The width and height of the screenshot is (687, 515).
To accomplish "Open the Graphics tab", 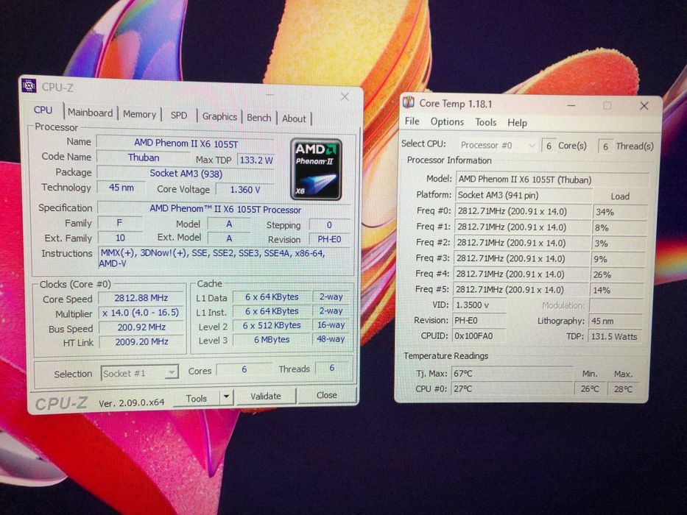I will pos(219,116).
